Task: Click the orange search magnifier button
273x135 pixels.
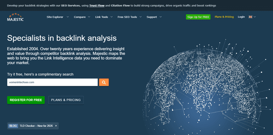Action: tap(104, 82)
